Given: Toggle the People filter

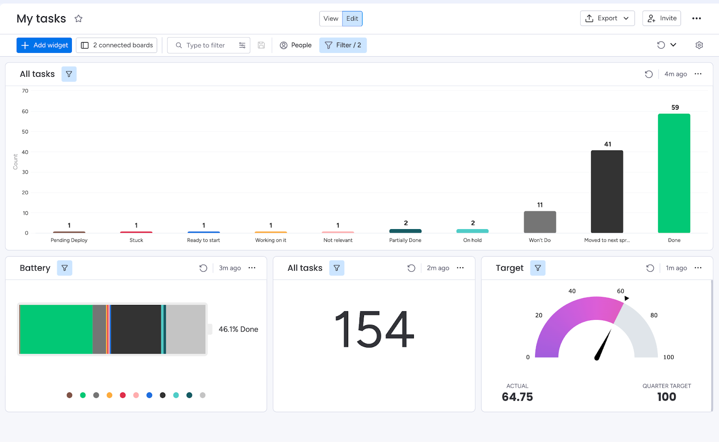Looking at the screenshot, I should [x=296, y=45].
